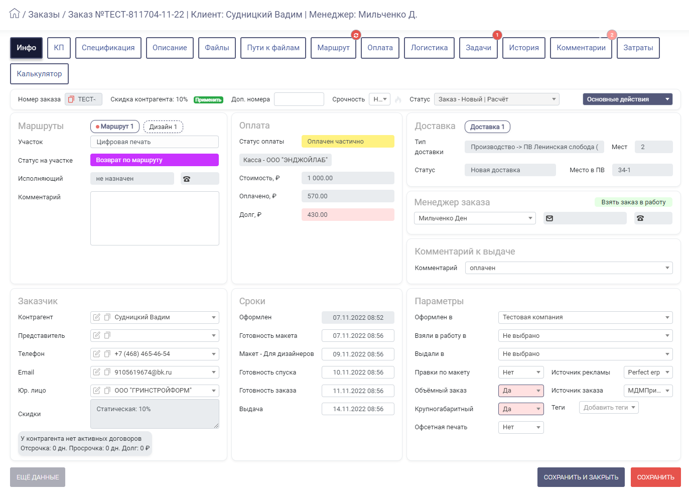Copy order number icon next to ТЕСТ-
The width and height of the screenshot is (689, 498).
tap(71, 99)
